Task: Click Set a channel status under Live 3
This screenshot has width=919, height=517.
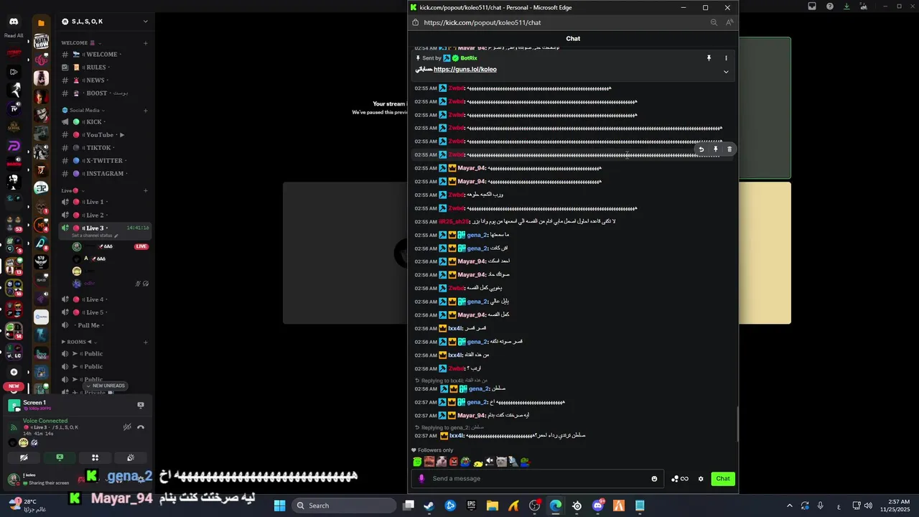Action: pyautogui.click(x=95, y=236)
